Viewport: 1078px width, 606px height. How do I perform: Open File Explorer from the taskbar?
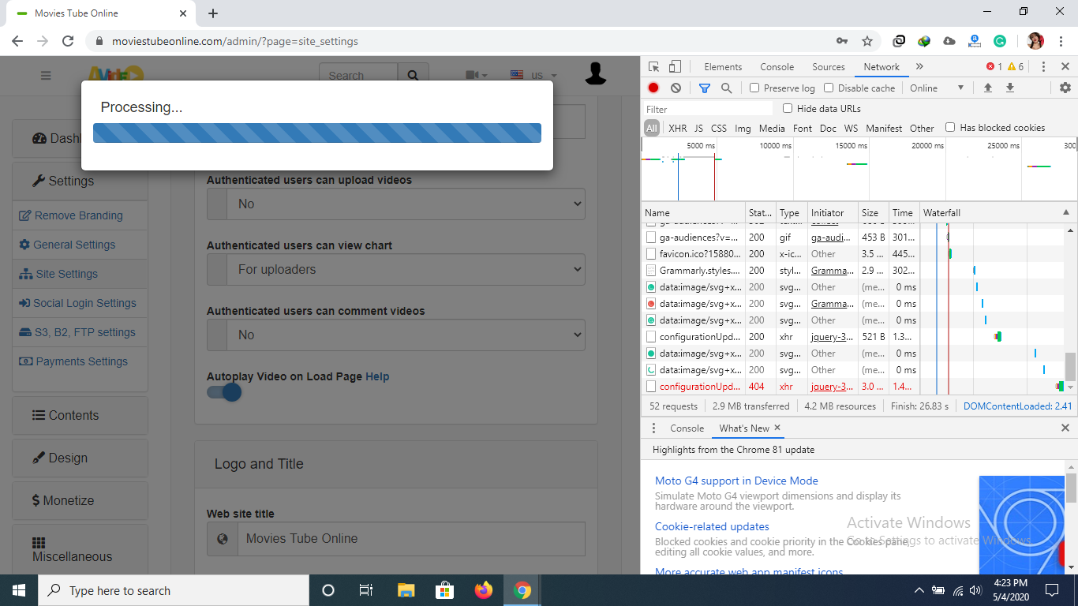pyautogui.click(x=406, y=590)
